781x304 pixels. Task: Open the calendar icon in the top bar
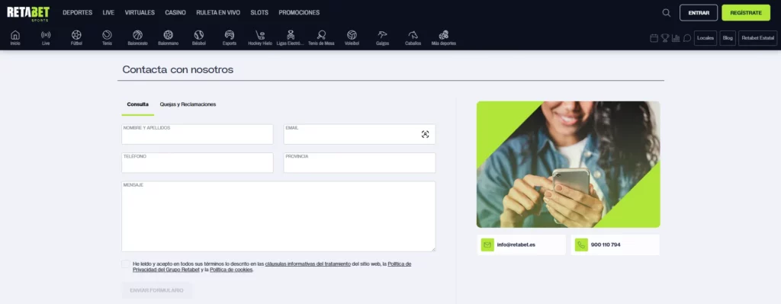654,38
